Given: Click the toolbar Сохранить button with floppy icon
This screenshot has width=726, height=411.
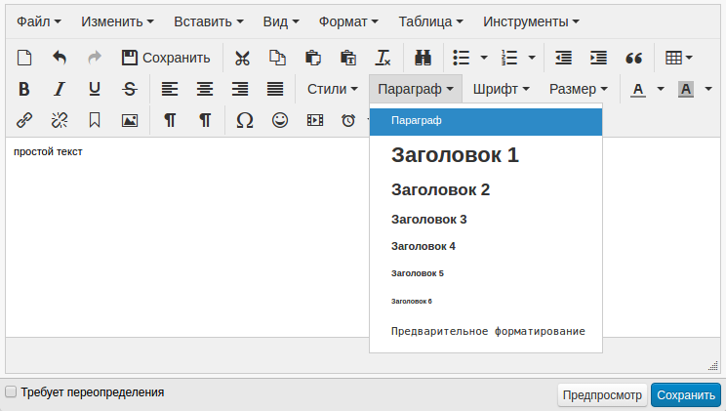Looking at the screenshot, I should 166,58.
